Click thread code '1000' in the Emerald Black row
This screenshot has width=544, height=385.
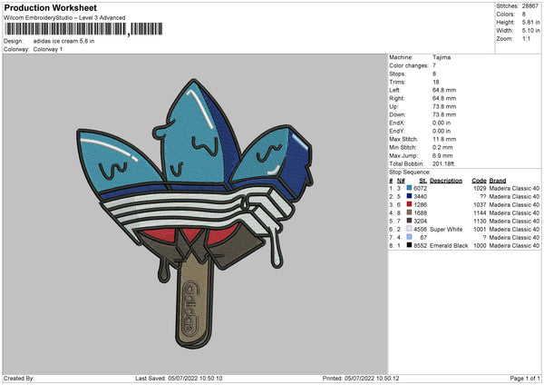(x=480, y=246)
